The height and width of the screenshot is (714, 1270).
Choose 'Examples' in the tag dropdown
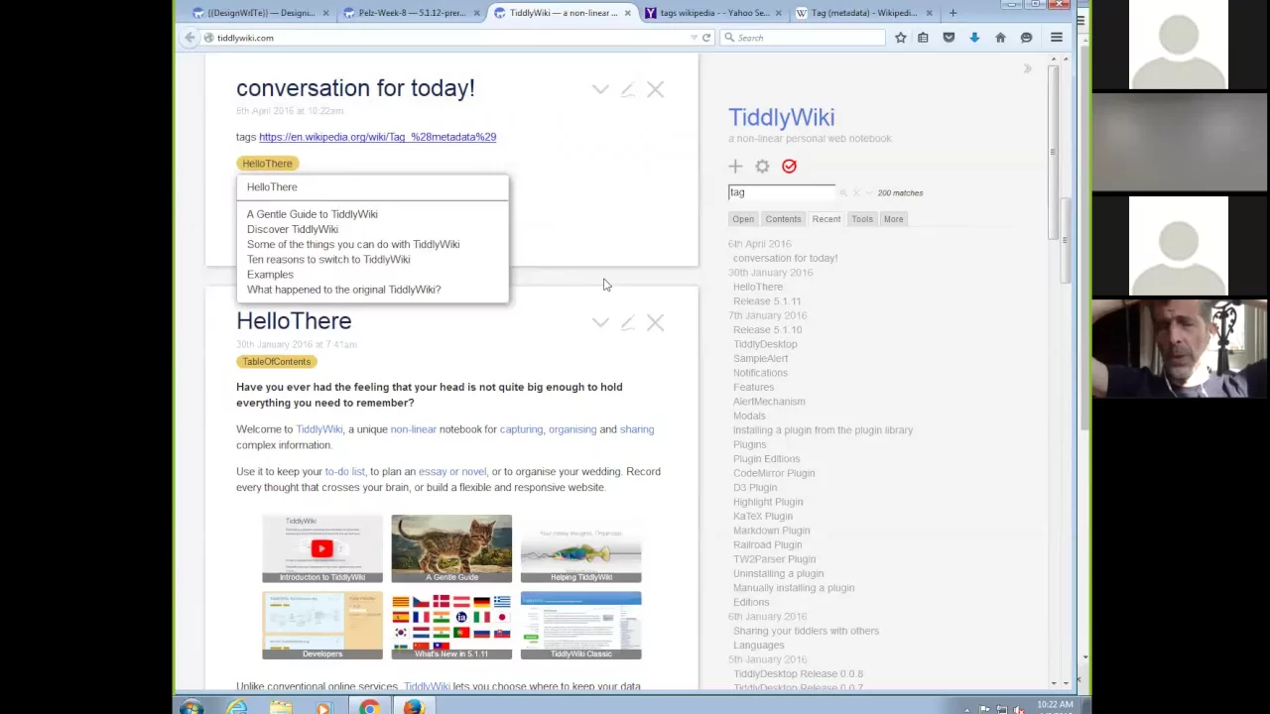pos(270,275)
